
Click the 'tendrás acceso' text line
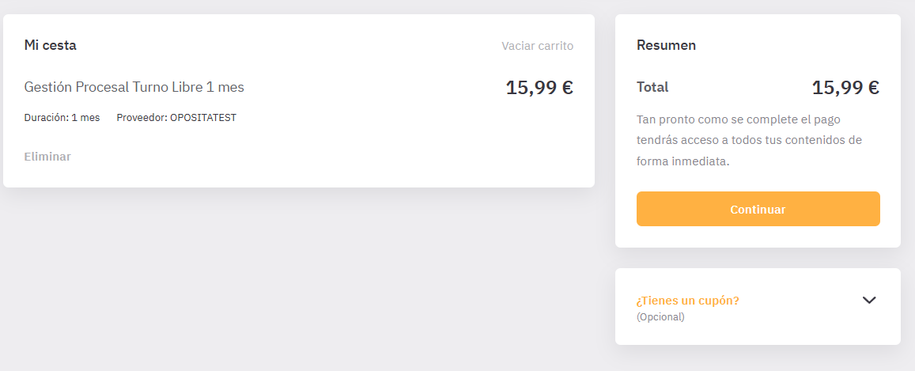(x=749, y=141)
